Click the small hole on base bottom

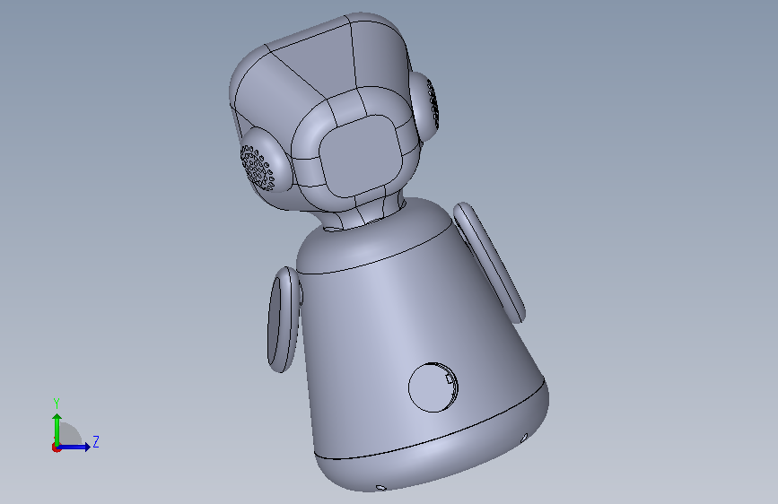[381, 488]
